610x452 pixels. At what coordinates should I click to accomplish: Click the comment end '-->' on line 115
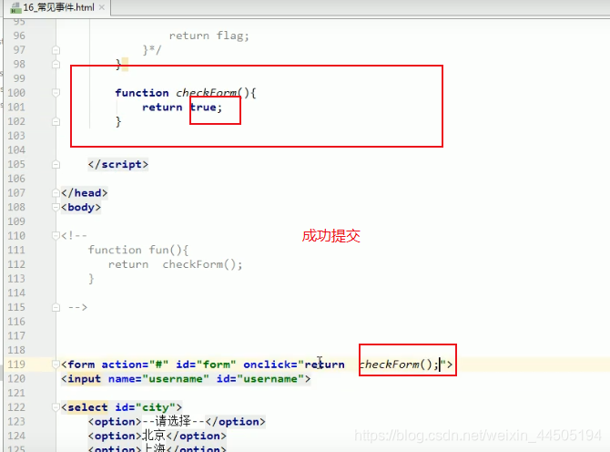[x=77, y=308]
